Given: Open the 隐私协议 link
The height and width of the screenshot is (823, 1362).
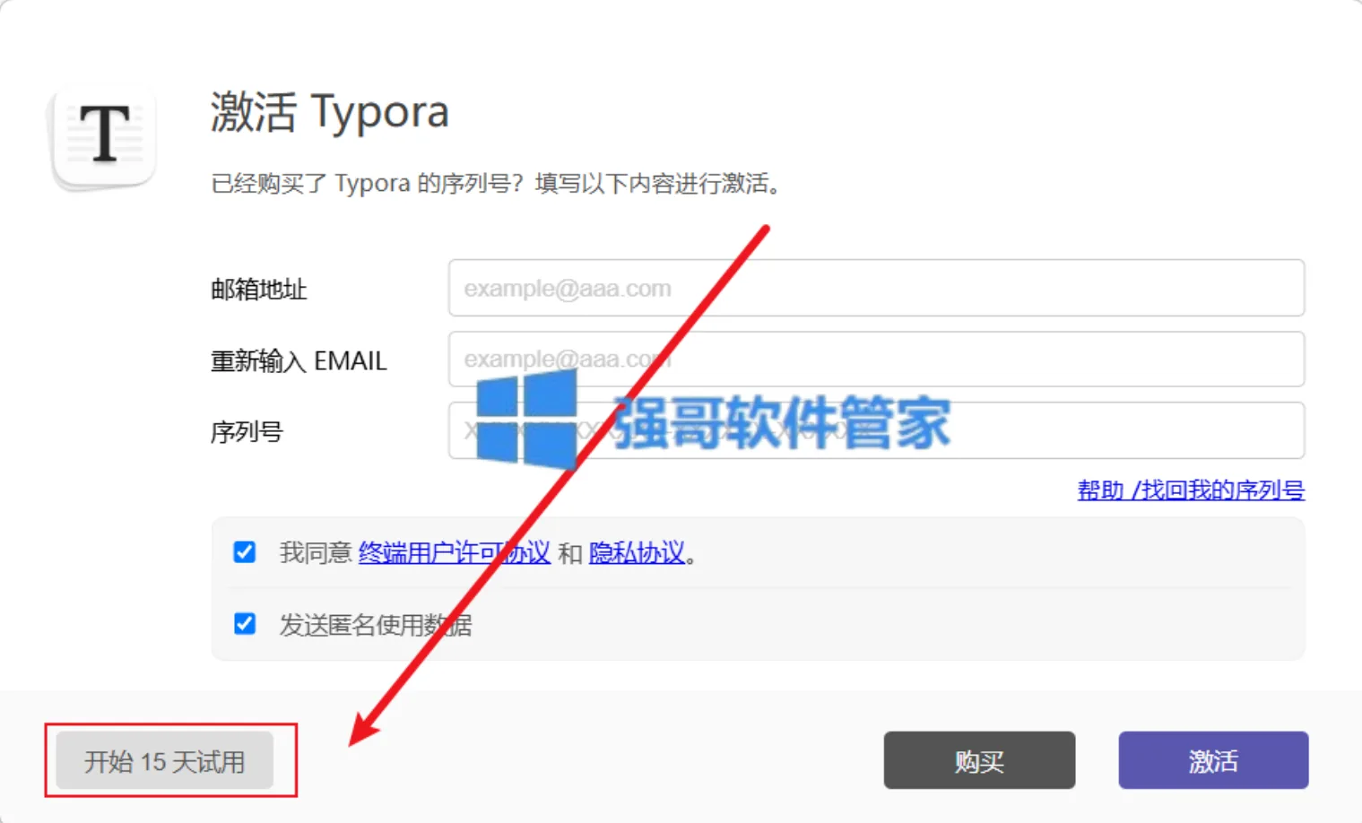Looking at the screenshot, I should 637,552.
